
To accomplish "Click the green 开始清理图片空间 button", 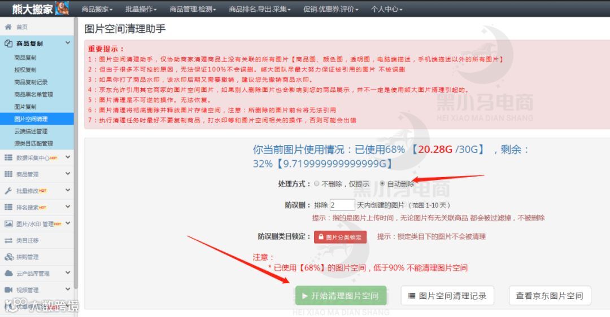I will [341, 296].
